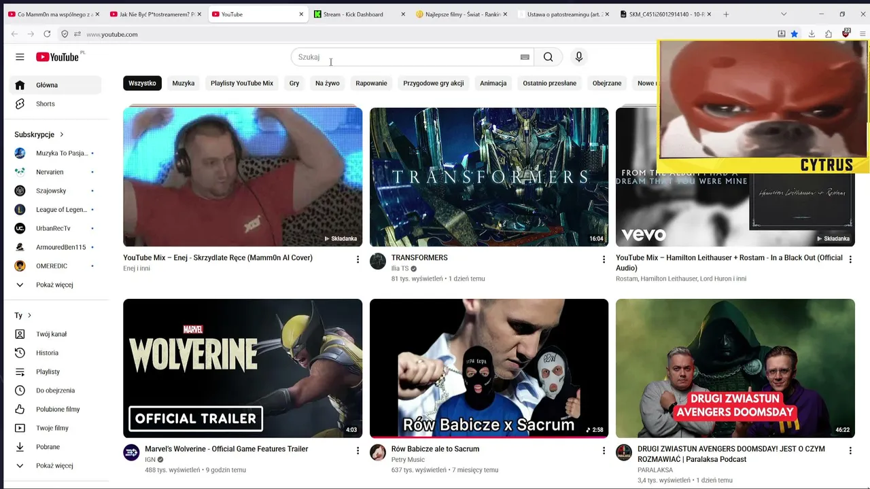Image resolution: width=870 pixels, height=489 pixels.
Task: Play the Rów Babicze x Sacrum thumbnail
Action: click(489, 368)
